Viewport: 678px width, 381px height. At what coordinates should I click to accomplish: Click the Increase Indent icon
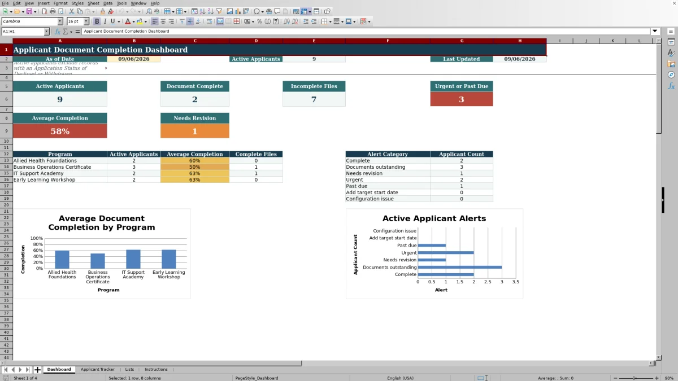[x=306, y=21]
